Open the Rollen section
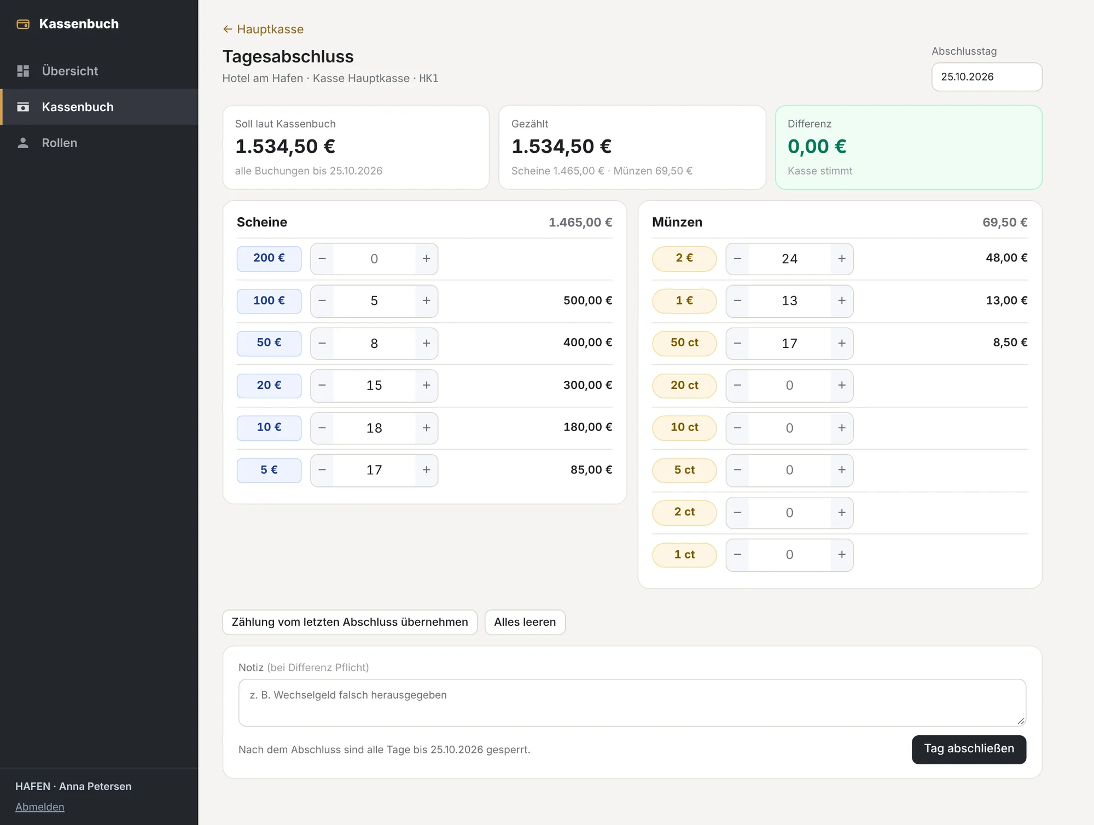 point(99,143)
